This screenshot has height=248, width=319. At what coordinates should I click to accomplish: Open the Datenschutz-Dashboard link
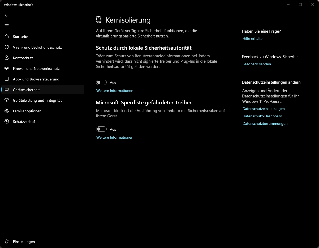point(262,116)
